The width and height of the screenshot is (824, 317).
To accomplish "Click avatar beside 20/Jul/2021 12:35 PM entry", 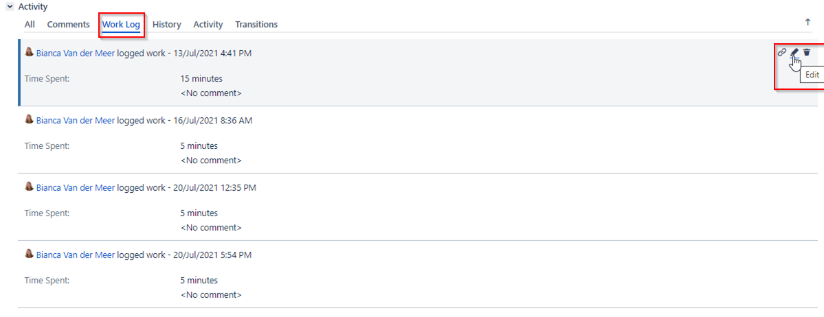I will point(30,187).
